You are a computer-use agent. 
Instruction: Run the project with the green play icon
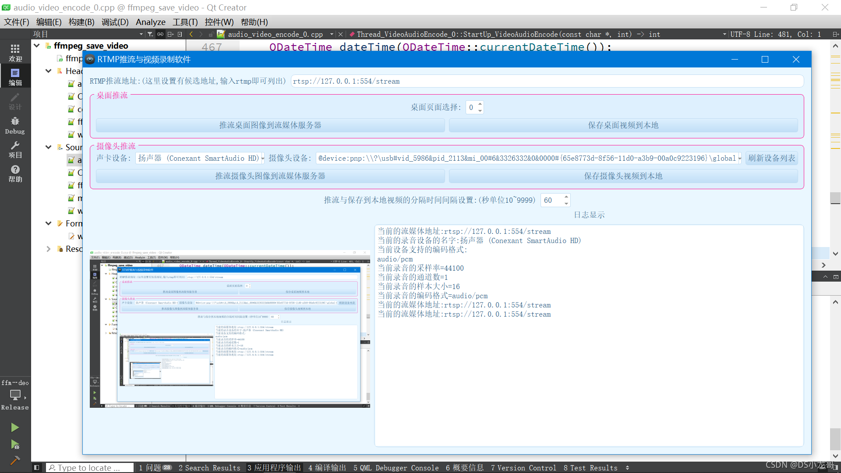(15, 427)
